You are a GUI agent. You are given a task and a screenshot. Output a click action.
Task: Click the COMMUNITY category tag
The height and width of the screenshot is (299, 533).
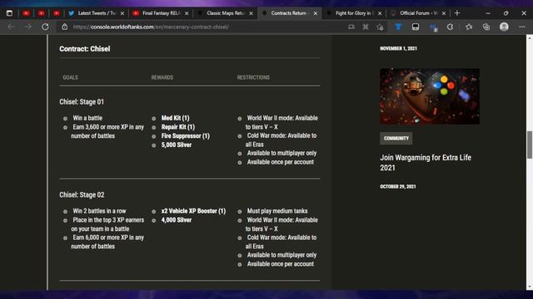[396, 139]
